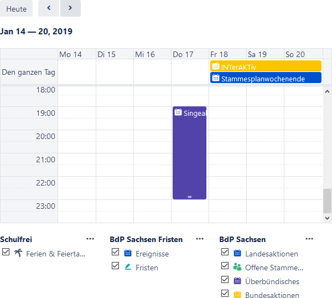Click the palm tree icon for Ferien & Feiertage
Image resolution: width=332 pixels, height=298 pixels.
click(18, 253)
